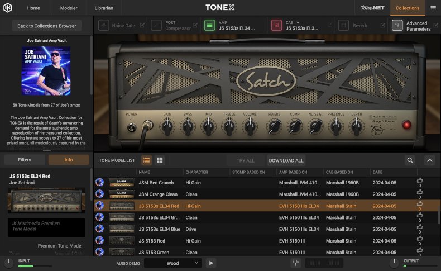Screen dimensions: 441x271
Task: Go back to Collections Browser
Action: pos(47,26)
